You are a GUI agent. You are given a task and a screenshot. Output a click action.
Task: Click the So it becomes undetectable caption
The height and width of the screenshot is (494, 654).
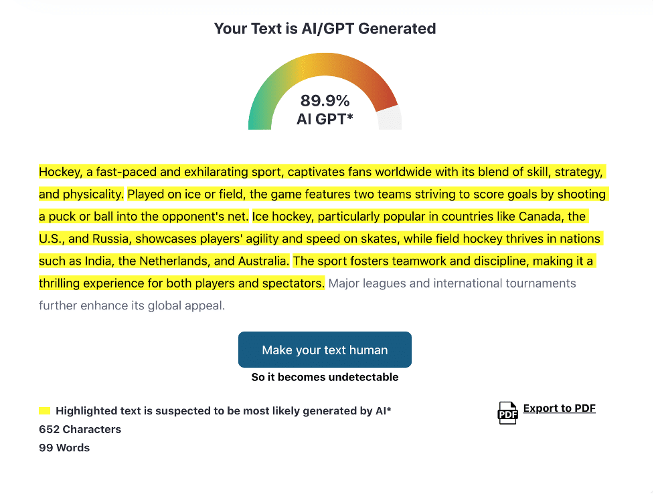click(325, 377)
